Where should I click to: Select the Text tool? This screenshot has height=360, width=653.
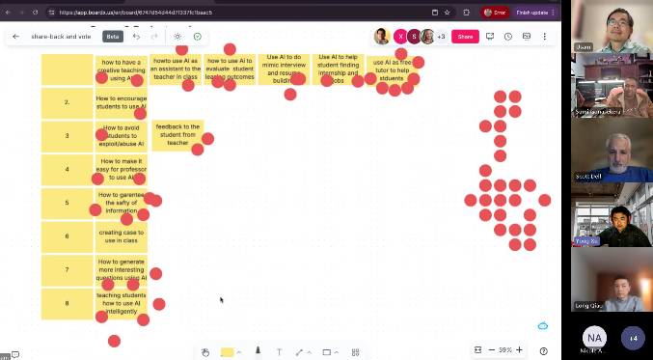tap(279, 352)
